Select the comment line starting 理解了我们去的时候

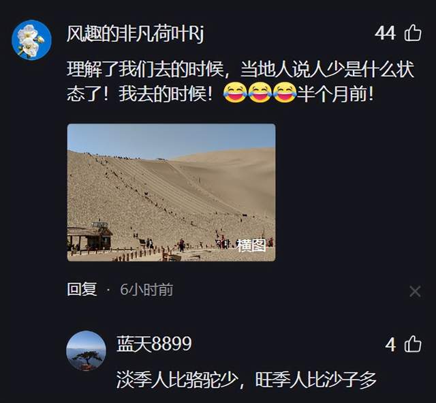pos(240,69)
